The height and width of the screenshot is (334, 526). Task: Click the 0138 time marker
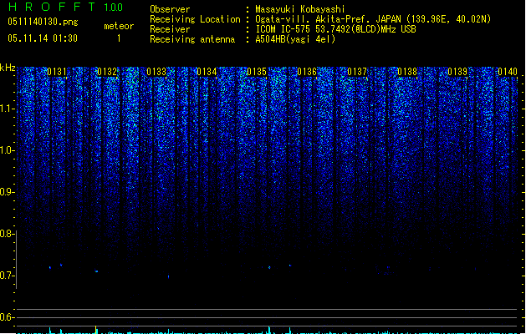click(407, 72)
